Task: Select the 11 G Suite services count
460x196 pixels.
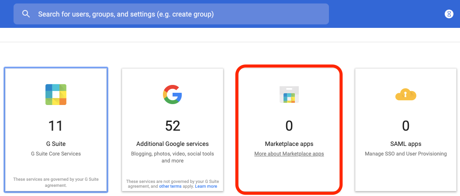Action: pyautogui.click(x=56, y=126)
